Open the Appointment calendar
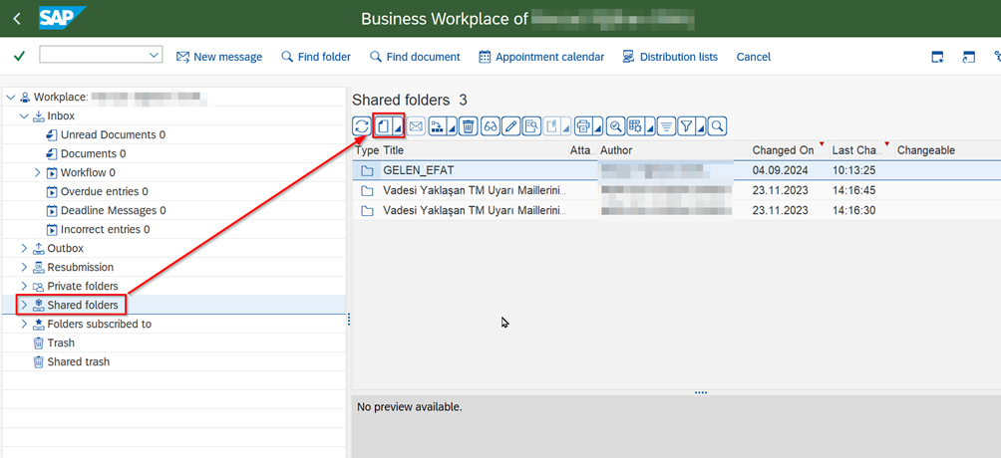 click(541, 57)
